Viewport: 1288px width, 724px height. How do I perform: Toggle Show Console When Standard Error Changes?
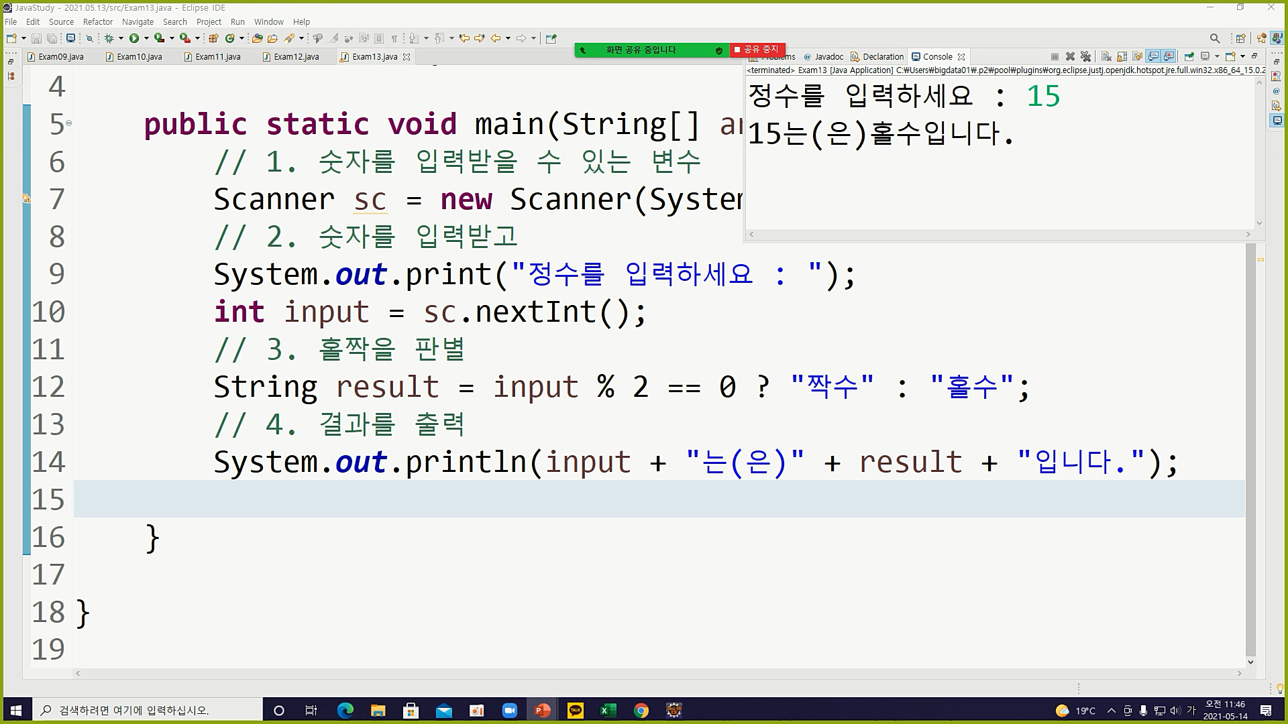[x=1169, y=56]
